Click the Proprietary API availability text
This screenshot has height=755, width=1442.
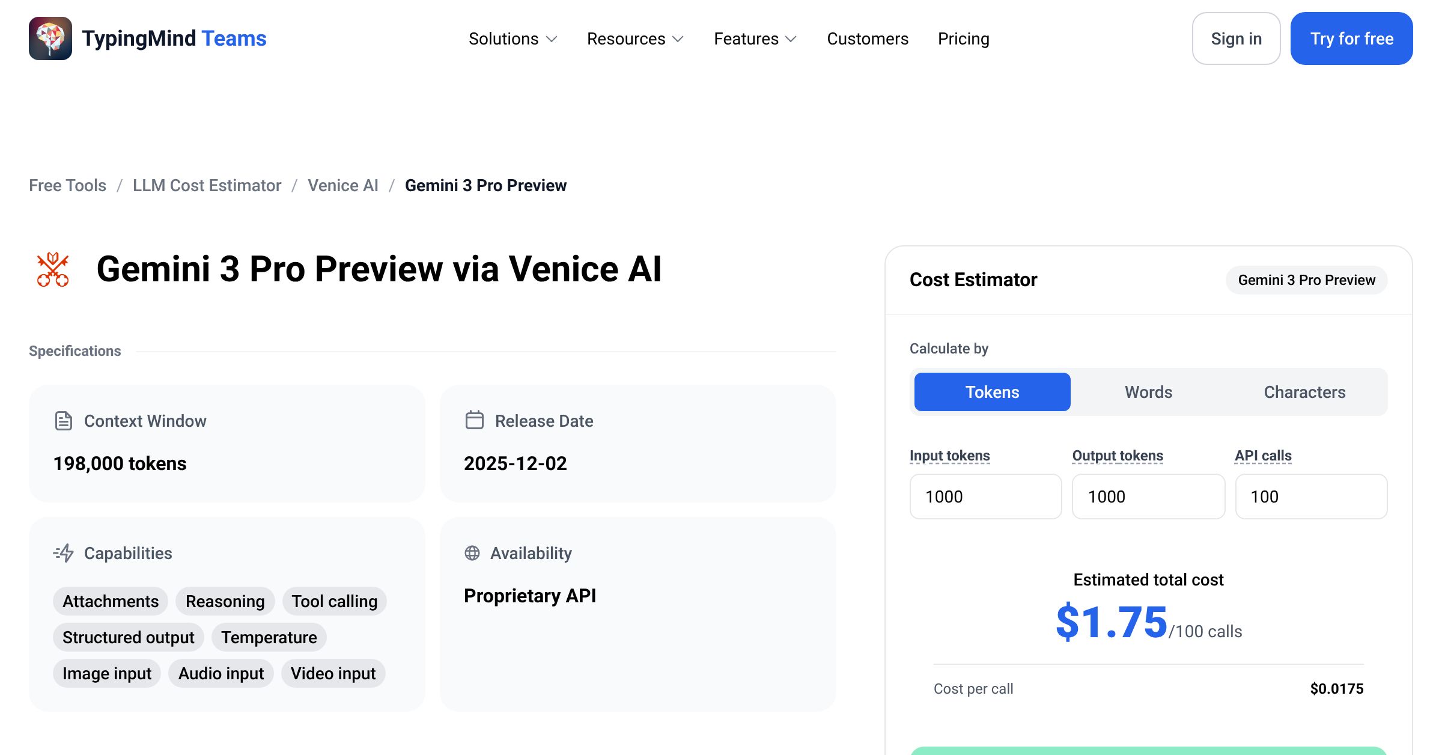530,596
